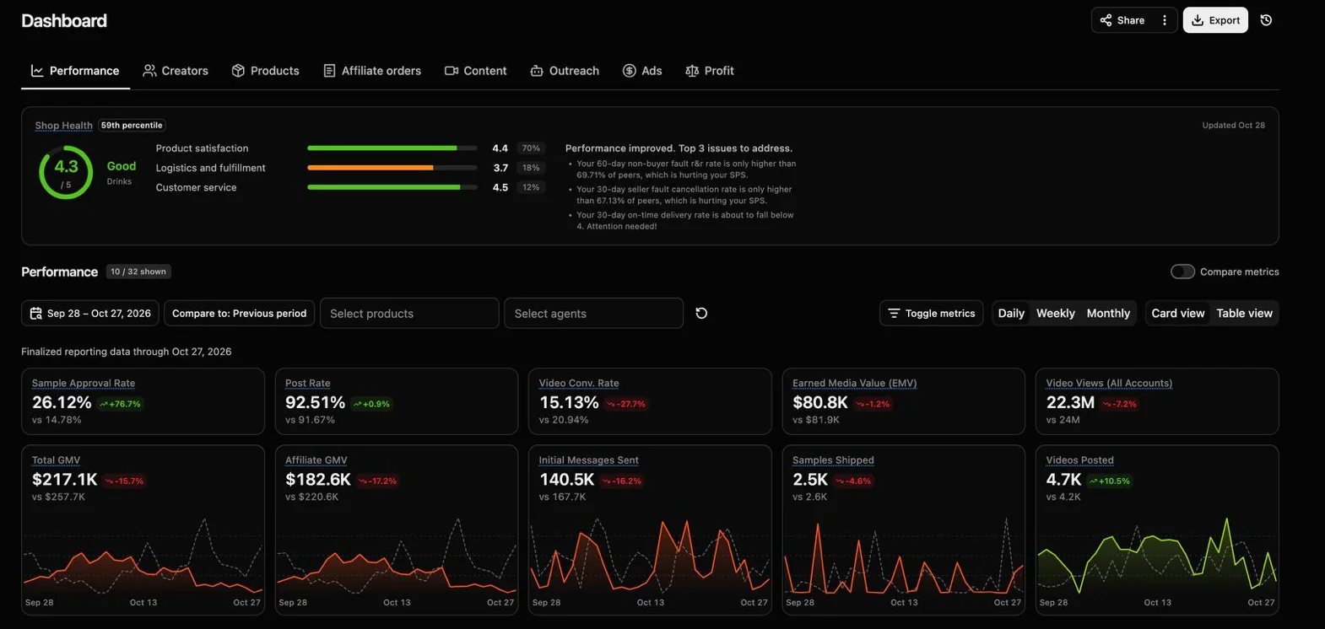This screenshot has width=1325, height=629.
Task: Click the reset filters refresh icon
Action: [x=701, y=313]
